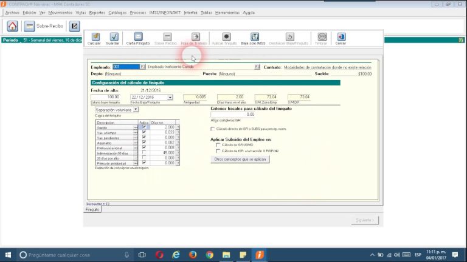The height and width of the screenshot is (262, 467).
Task: Click the Sobre-Recibo icon in main toolbar
Action: pos(29,26)
